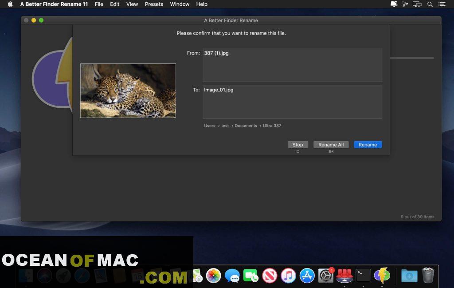Open Photos from the dock
Screen dimensions: 454x288
pyautogui.click(x=213, y=276)
